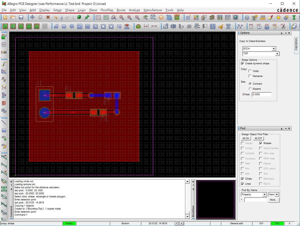Click the camera snapshot icon
This screenshot has width=300, height=226.
tap(189, 26)
